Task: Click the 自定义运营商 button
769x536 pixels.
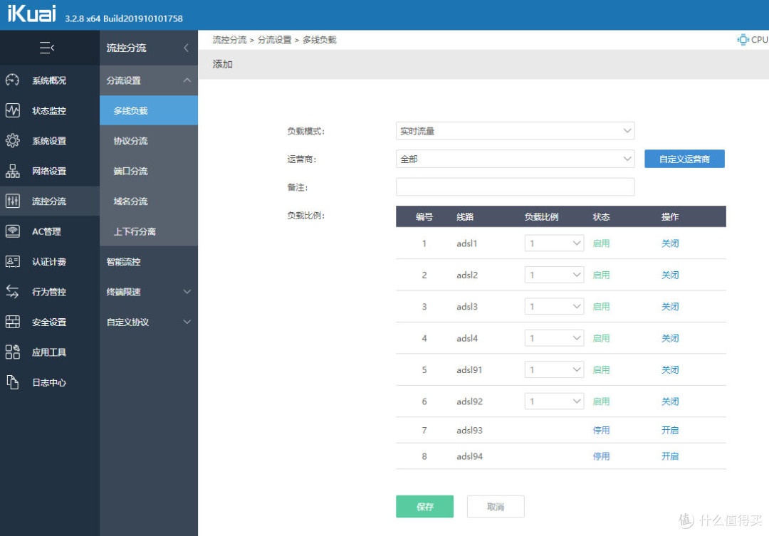Action: (x=684, y=159)
